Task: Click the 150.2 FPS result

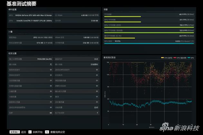Action: click(x=184, y=25)
